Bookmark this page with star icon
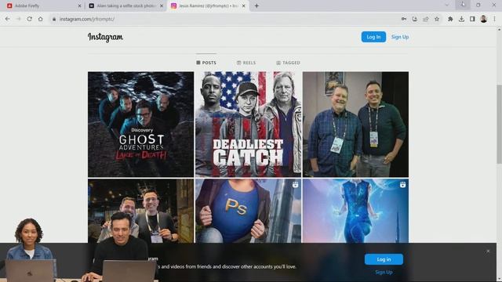 (x=437, y=19)
